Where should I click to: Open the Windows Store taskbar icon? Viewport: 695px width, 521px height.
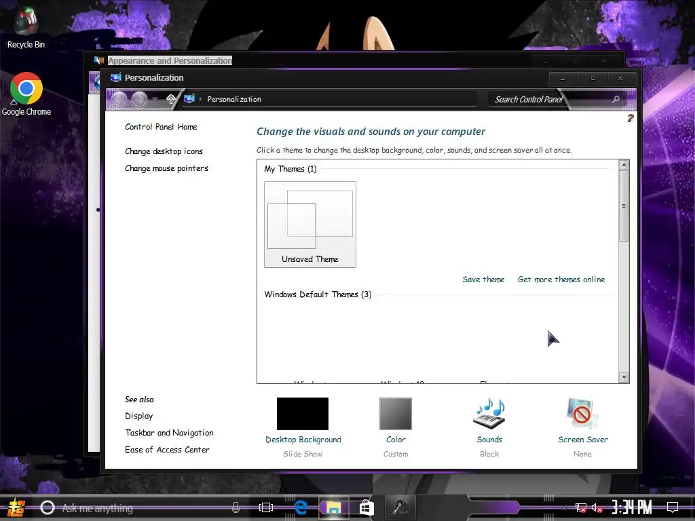tap(367, 507)
